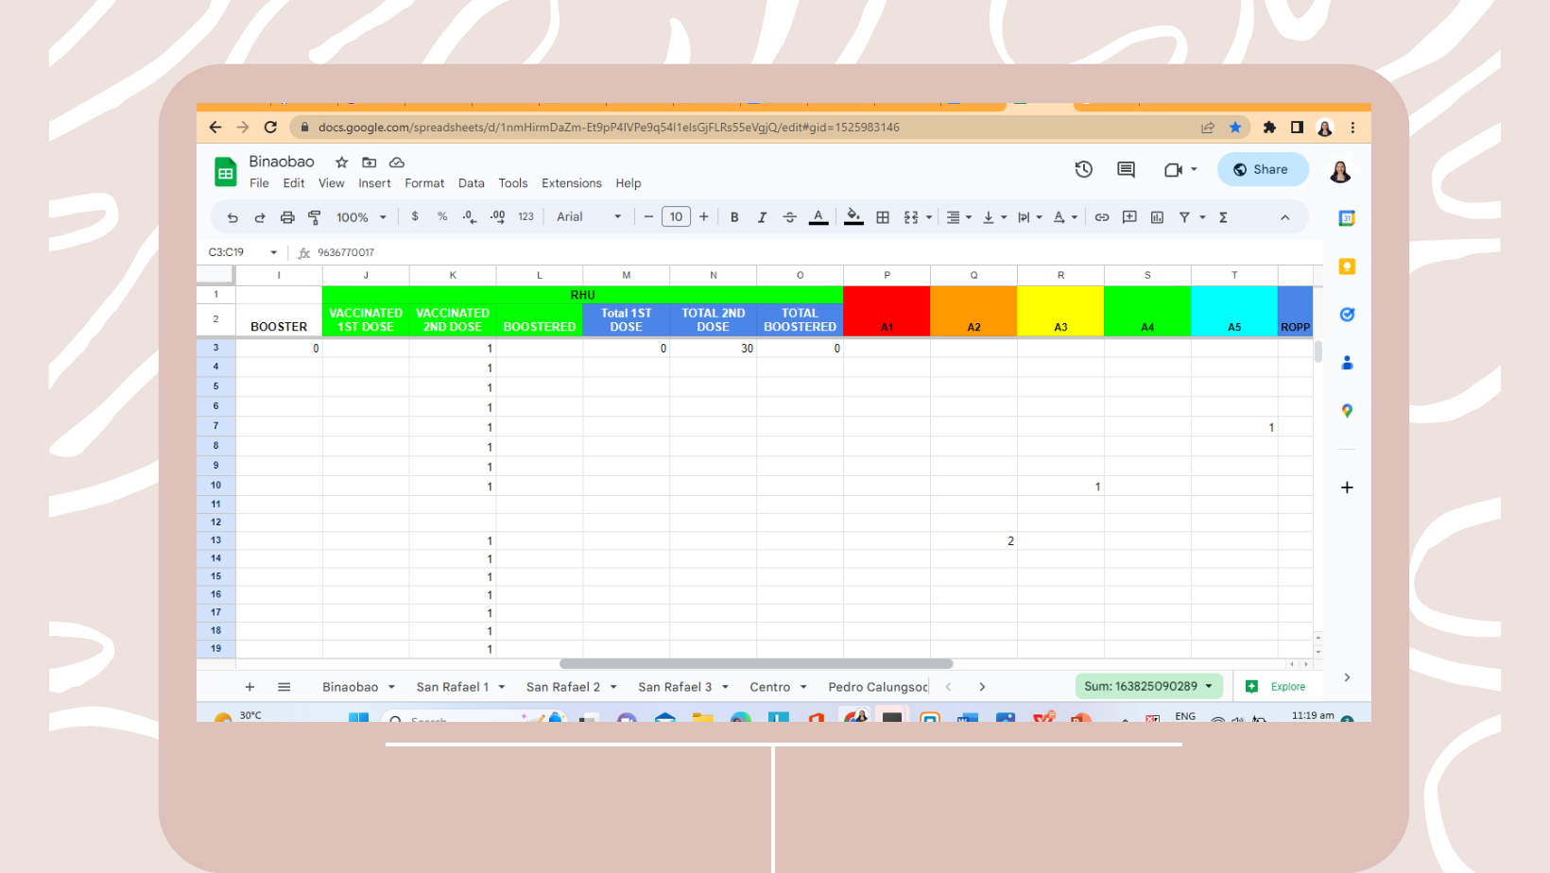Open the video call options dropdown
Image resolution: width=1550 pixels, height=873 pixels.
1194,169
